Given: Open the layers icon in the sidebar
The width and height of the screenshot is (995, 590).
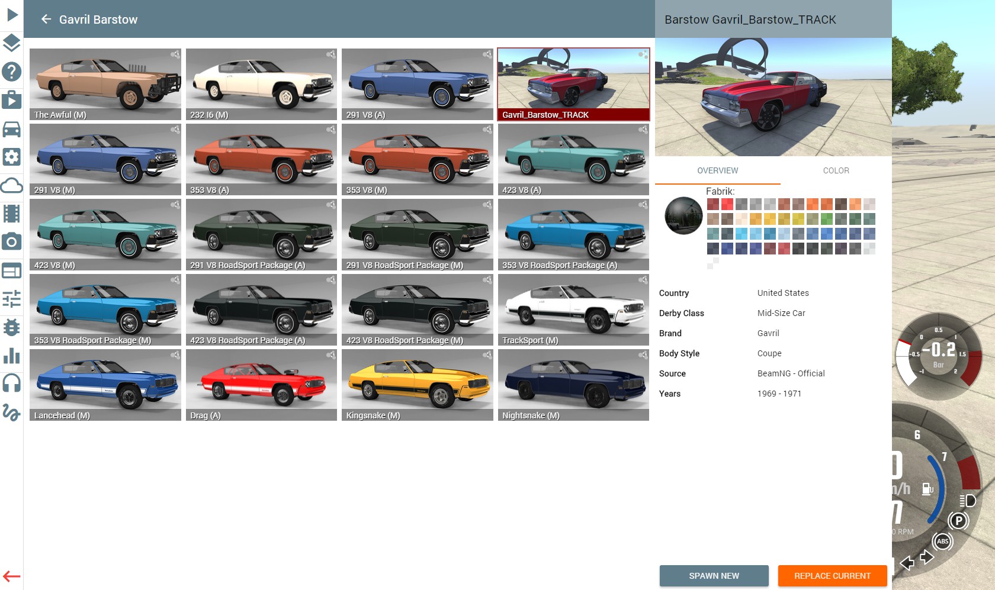Looking at the screenshot, I should point(12,43).
